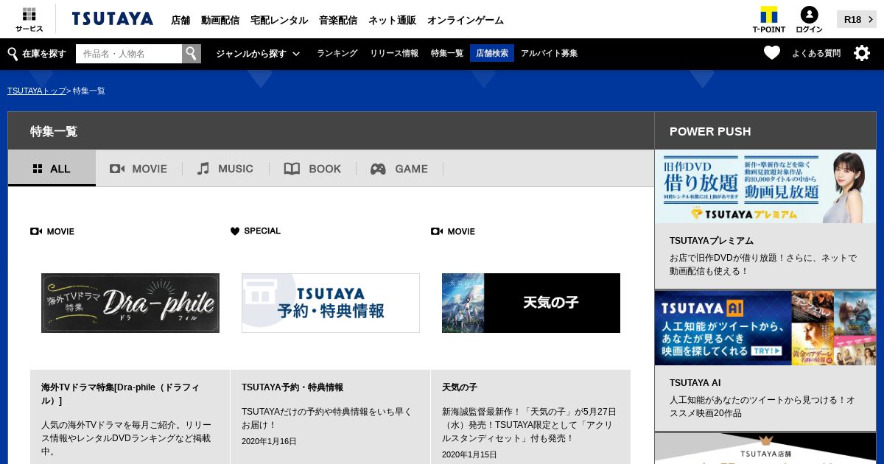Open 宅配レンタル menu item
Viewport: 884px width, 464px height.
pos(279,20)
